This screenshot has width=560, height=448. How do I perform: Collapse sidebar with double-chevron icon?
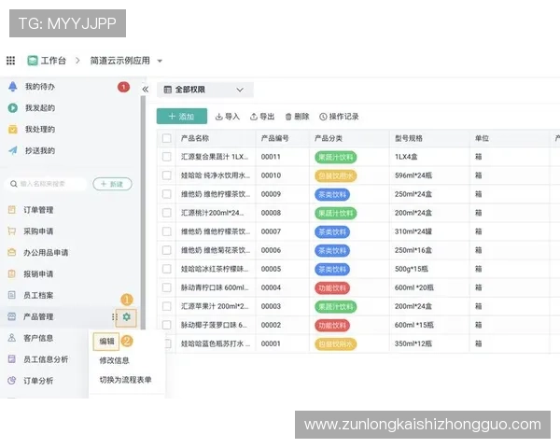click(x=145, y=90)
